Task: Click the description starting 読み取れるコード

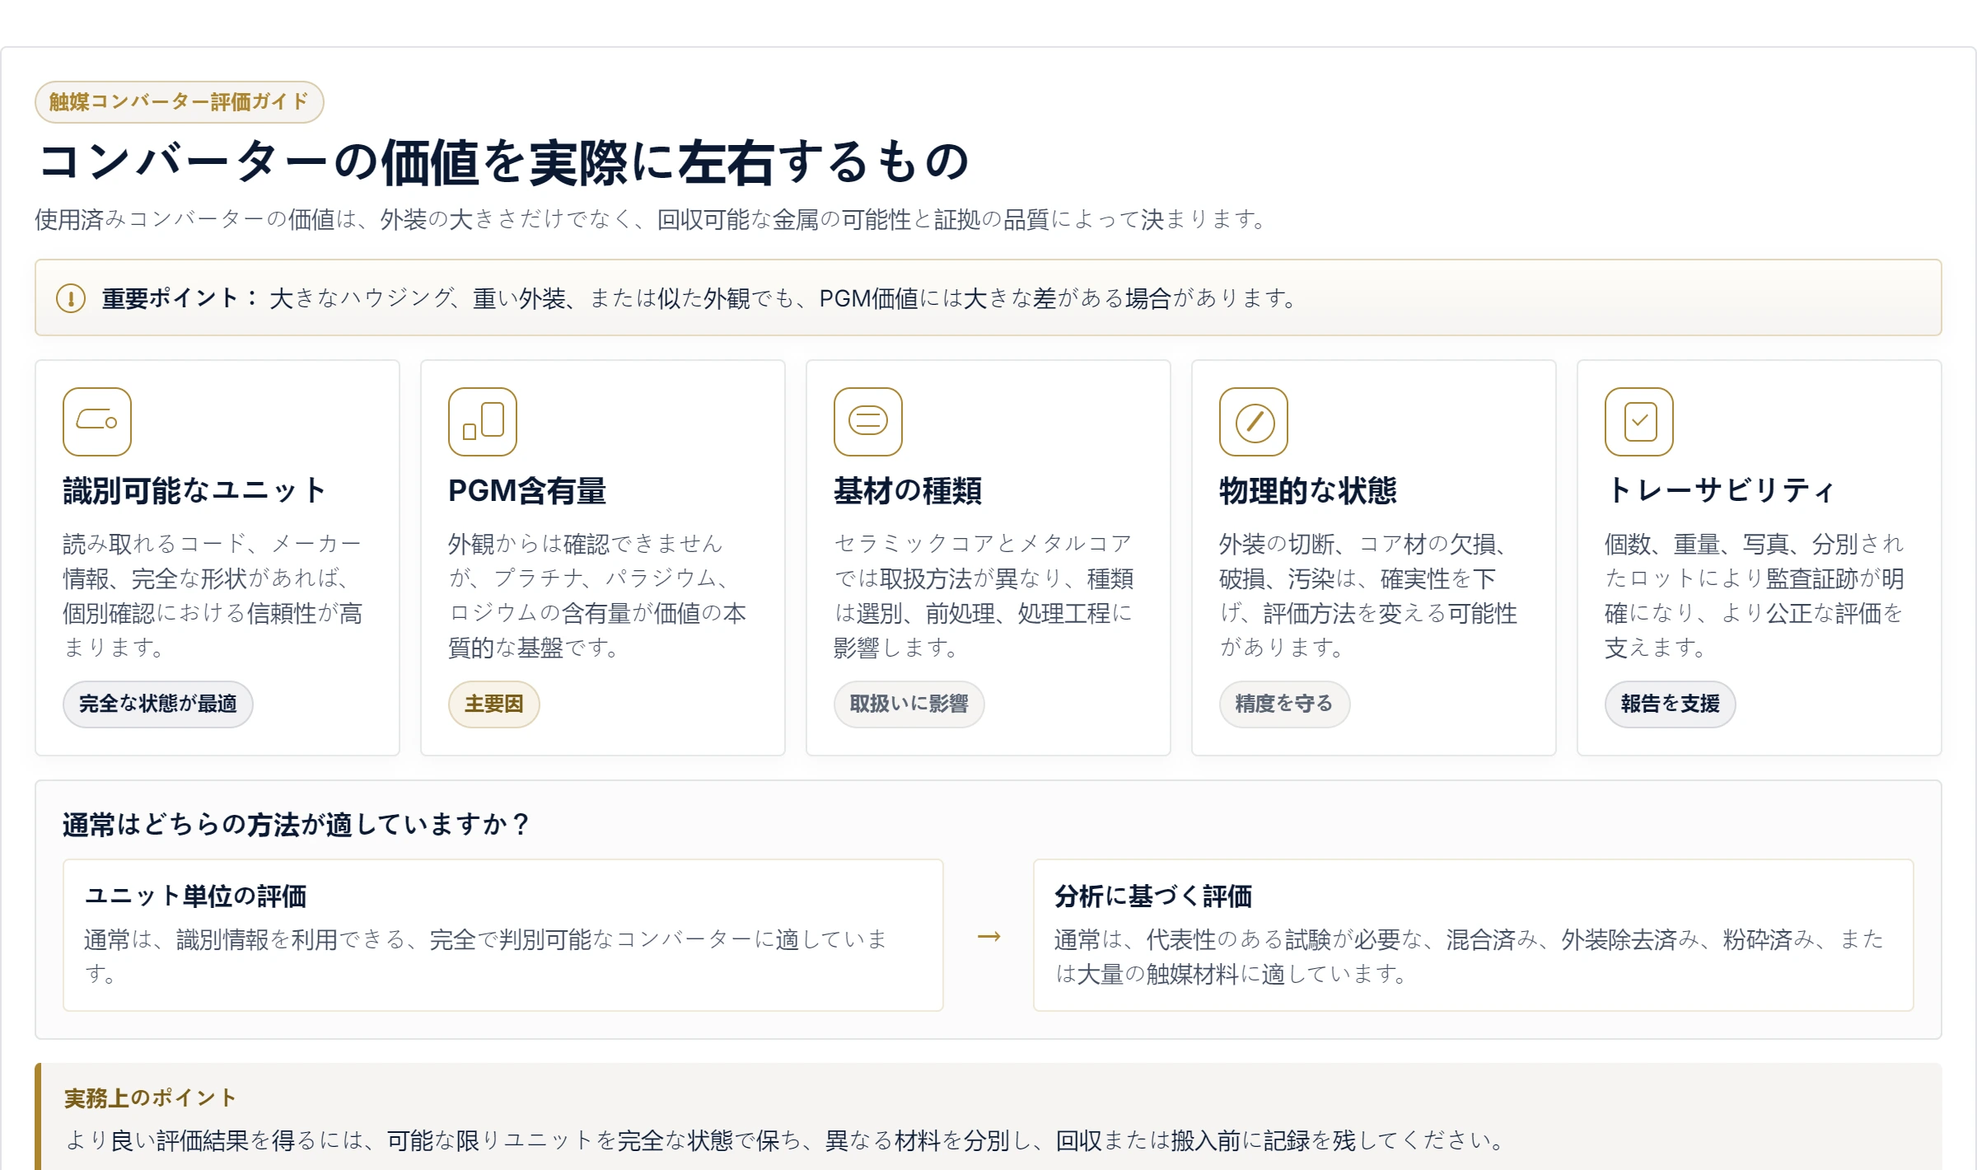Action: [214, 596]
